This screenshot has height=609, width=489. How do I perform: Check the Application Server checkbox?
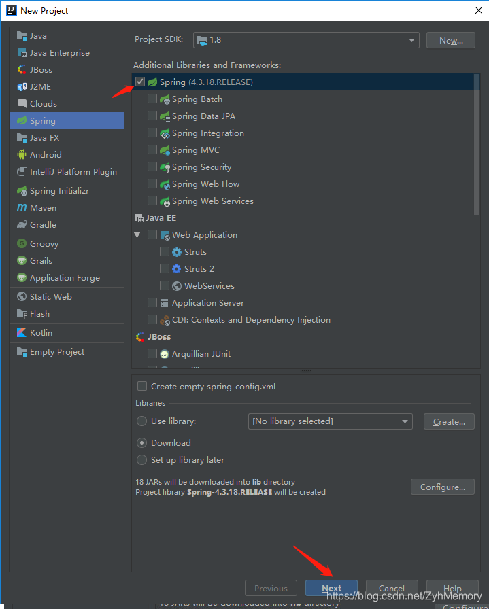coord(152,302)
